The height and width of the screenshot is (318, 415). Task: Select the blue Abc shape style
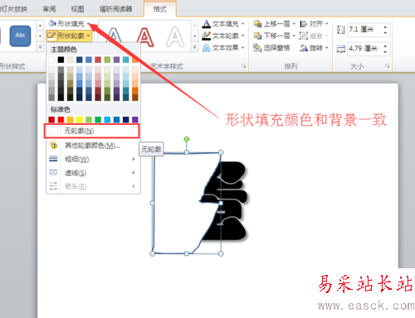tap(20, 36)
